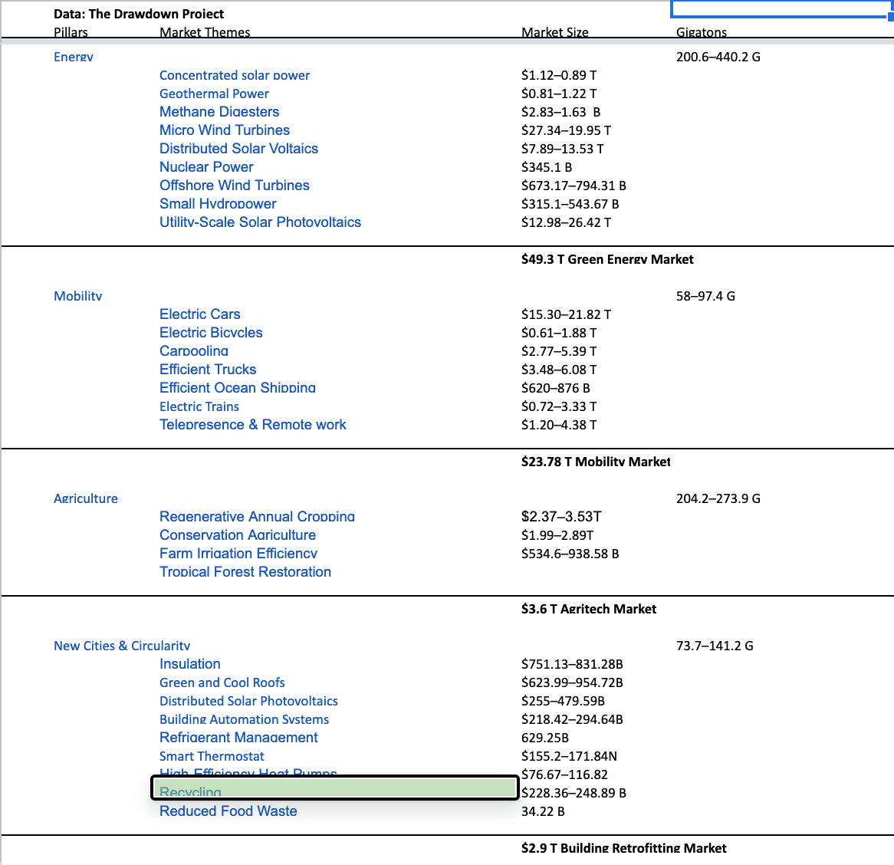Click the 'Market Themes' column header
This screenshot has width=894, height=865.
205,32
